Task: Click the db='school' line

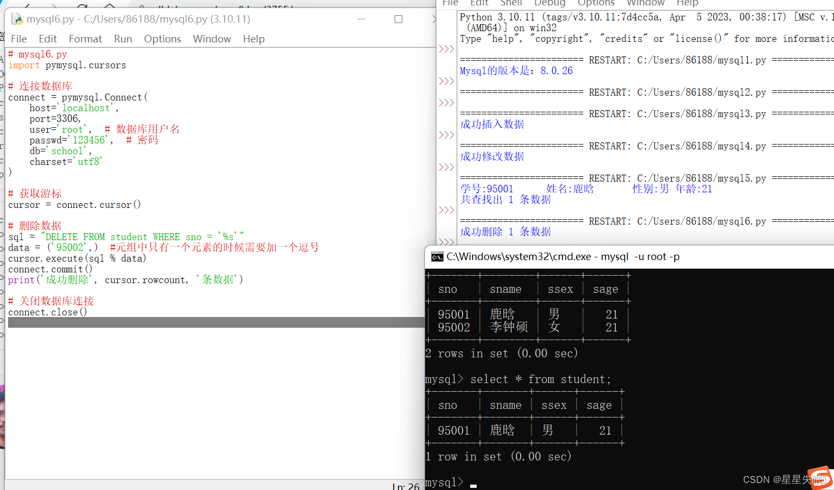Action: tap(61, 151)
